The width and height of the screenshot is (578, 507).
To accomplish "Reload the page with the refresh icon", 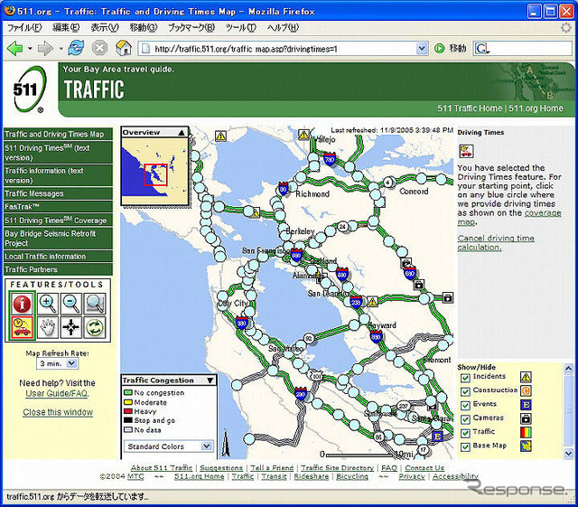I will click(x=76, y=48).
